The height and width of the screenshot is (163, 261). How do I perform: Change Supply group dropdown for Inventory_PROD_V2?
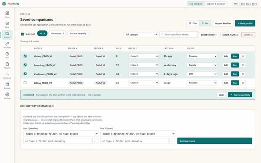pos(202,65)
